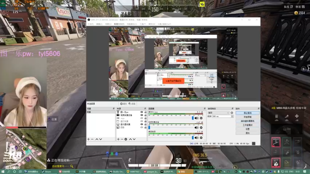
Task: Hide the 显示器采集 source
Action: point(141,124)
